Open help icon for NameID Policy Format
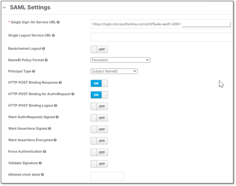This screenshot has width=236, height=186. [x=46, y=60]
